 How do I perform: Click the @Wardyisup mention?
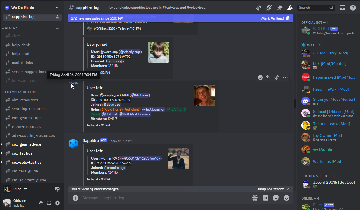click(x=131, y=52)
